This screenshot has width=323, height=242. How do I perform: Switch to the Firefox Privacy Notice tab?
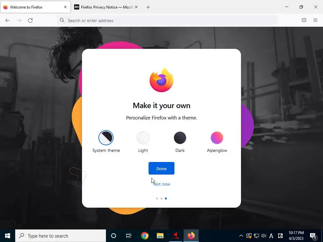106,7
